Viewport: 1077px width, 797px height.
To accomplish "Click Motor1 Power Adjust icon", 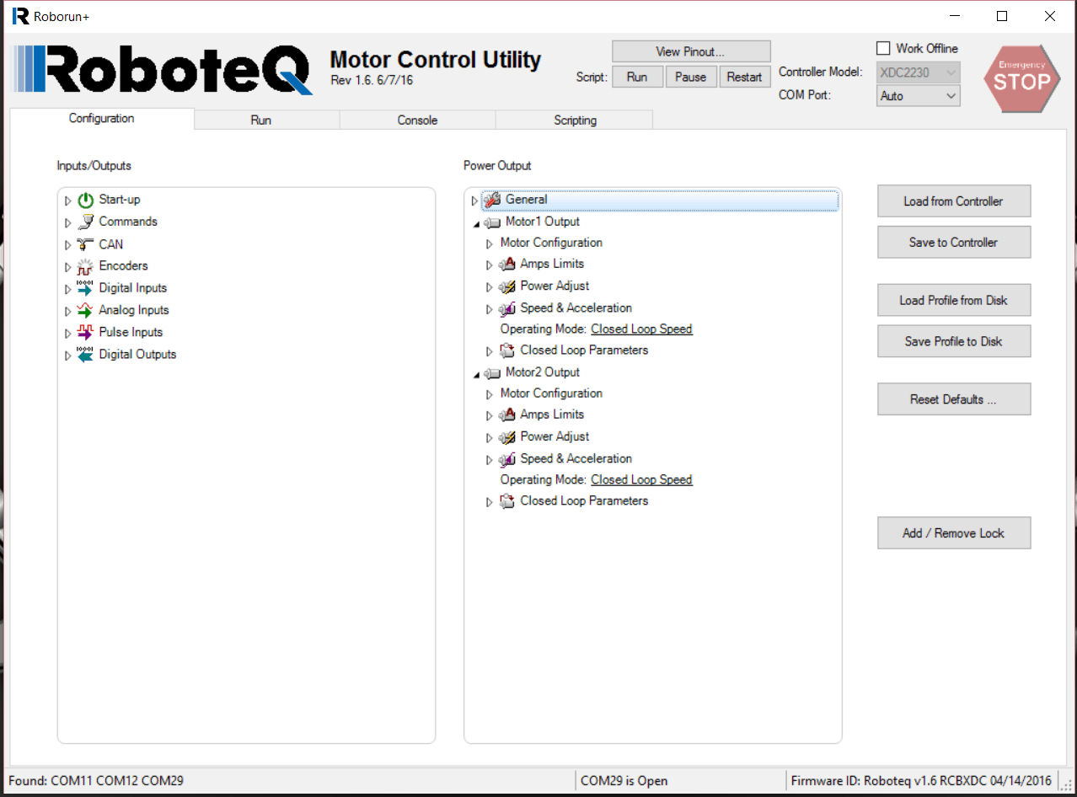I will point(507,286).
